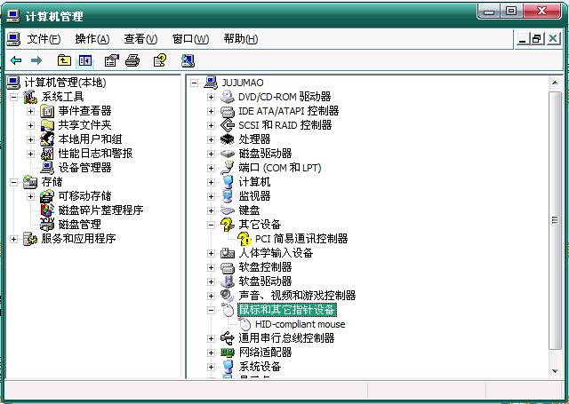Collapse the 其它设备 node

click(211, 225)
